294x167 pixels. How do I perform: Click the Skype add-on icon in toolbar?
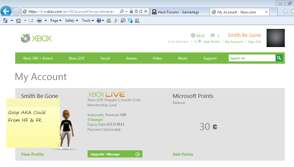tap(130, 21)
